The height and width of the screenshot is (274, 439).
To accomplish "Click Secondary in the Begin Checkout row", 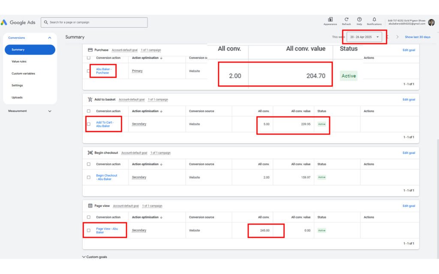I will tap(139, 177).
